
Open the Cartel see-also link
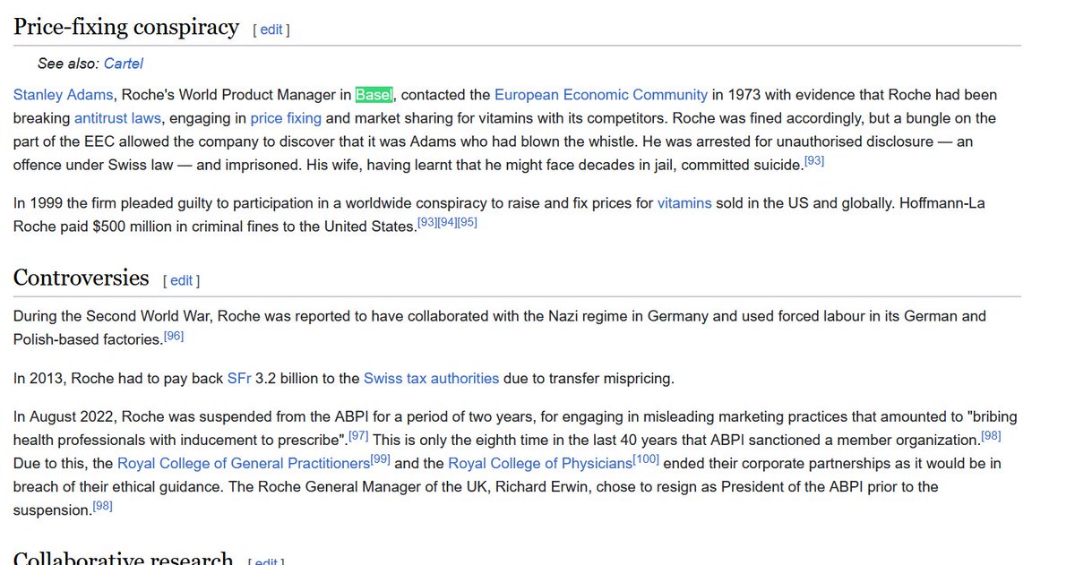tap(123, 64)
